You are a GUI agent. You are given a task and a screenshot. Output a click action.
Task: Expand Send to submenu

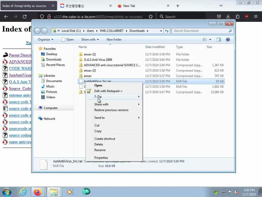tap(114, 118)
